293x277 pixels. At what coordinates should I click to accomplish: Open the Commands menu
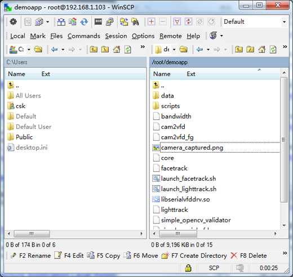click(84, 36)
